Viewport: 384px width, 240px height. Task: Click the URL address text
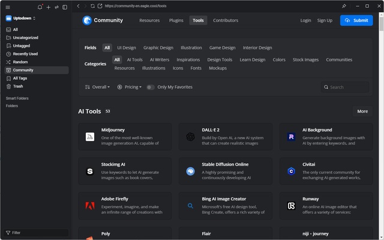(x=136, y=6)
